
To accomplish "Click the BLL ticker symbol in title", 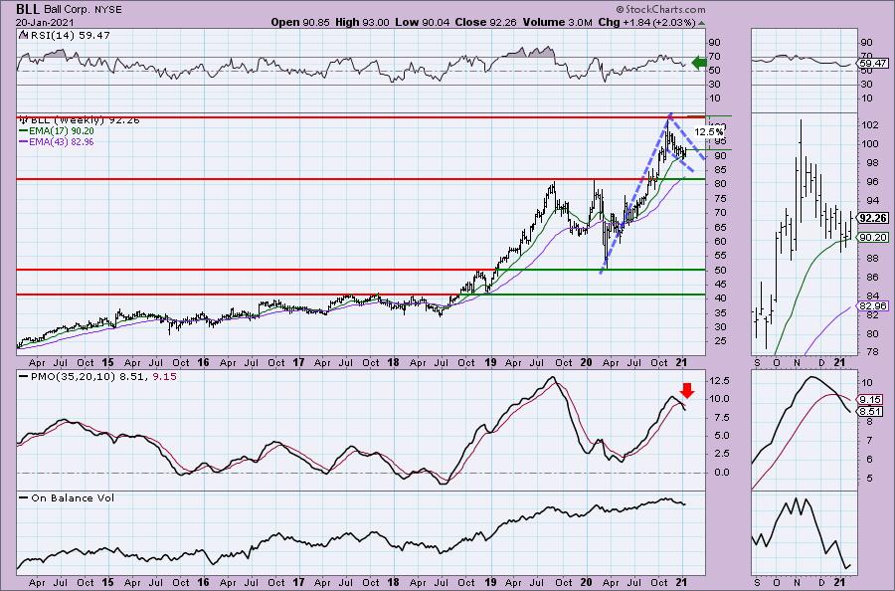I will coord(28,9).
